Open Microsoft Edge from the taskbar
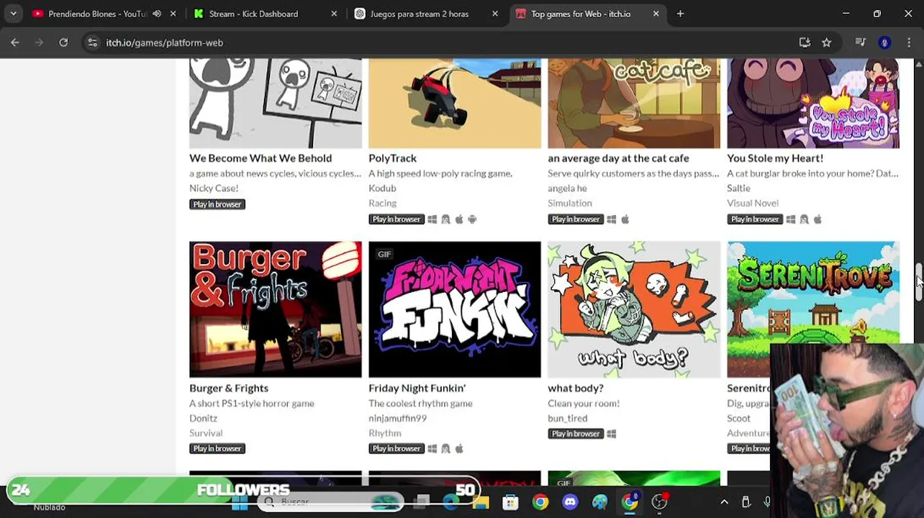This screenshot has width=924, height=518. 450,502
